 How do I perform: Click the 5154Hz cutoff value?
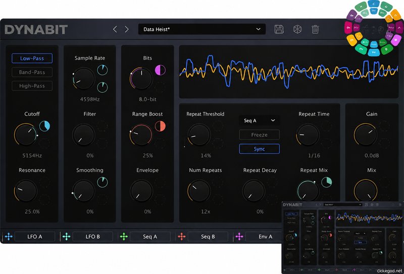pos(32,156)
